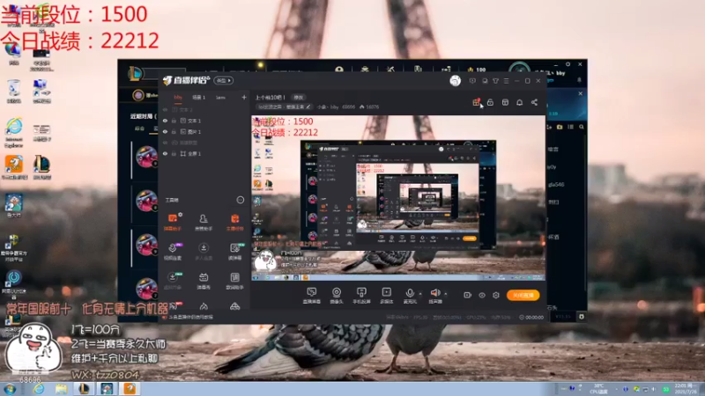Viewport: 705px width, 396px height.
Task: Toggle visibility of the 全屏 1 layer
Action: coord(165,153)
